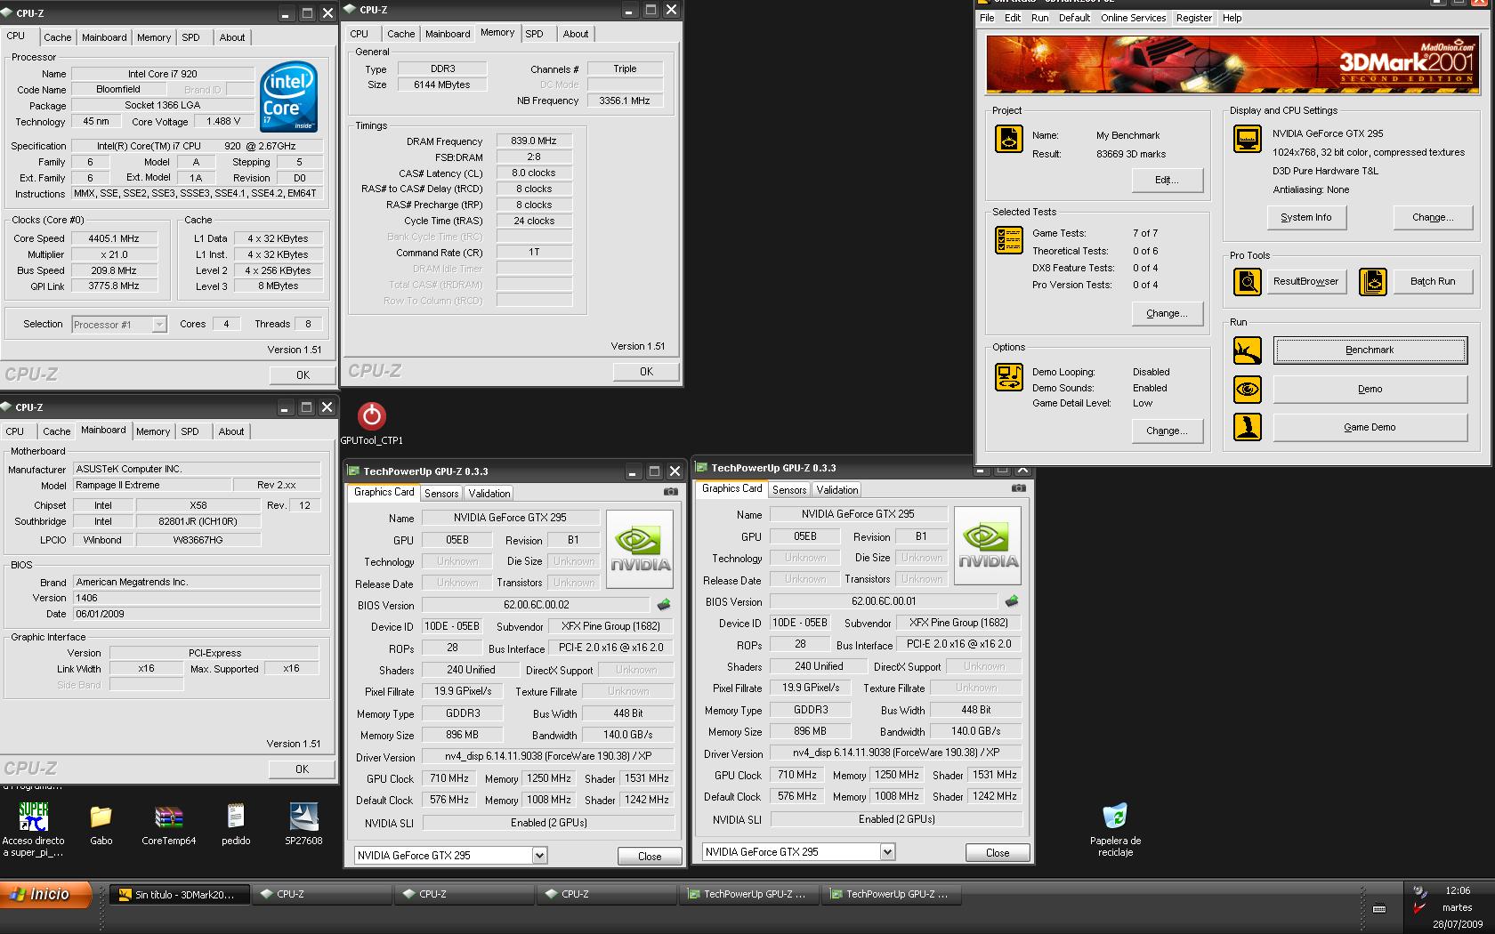1495x934 pixels.
Task: Select the first TechPowerUp GPU-Z taskbar button
Action: [x=749, y=895]
